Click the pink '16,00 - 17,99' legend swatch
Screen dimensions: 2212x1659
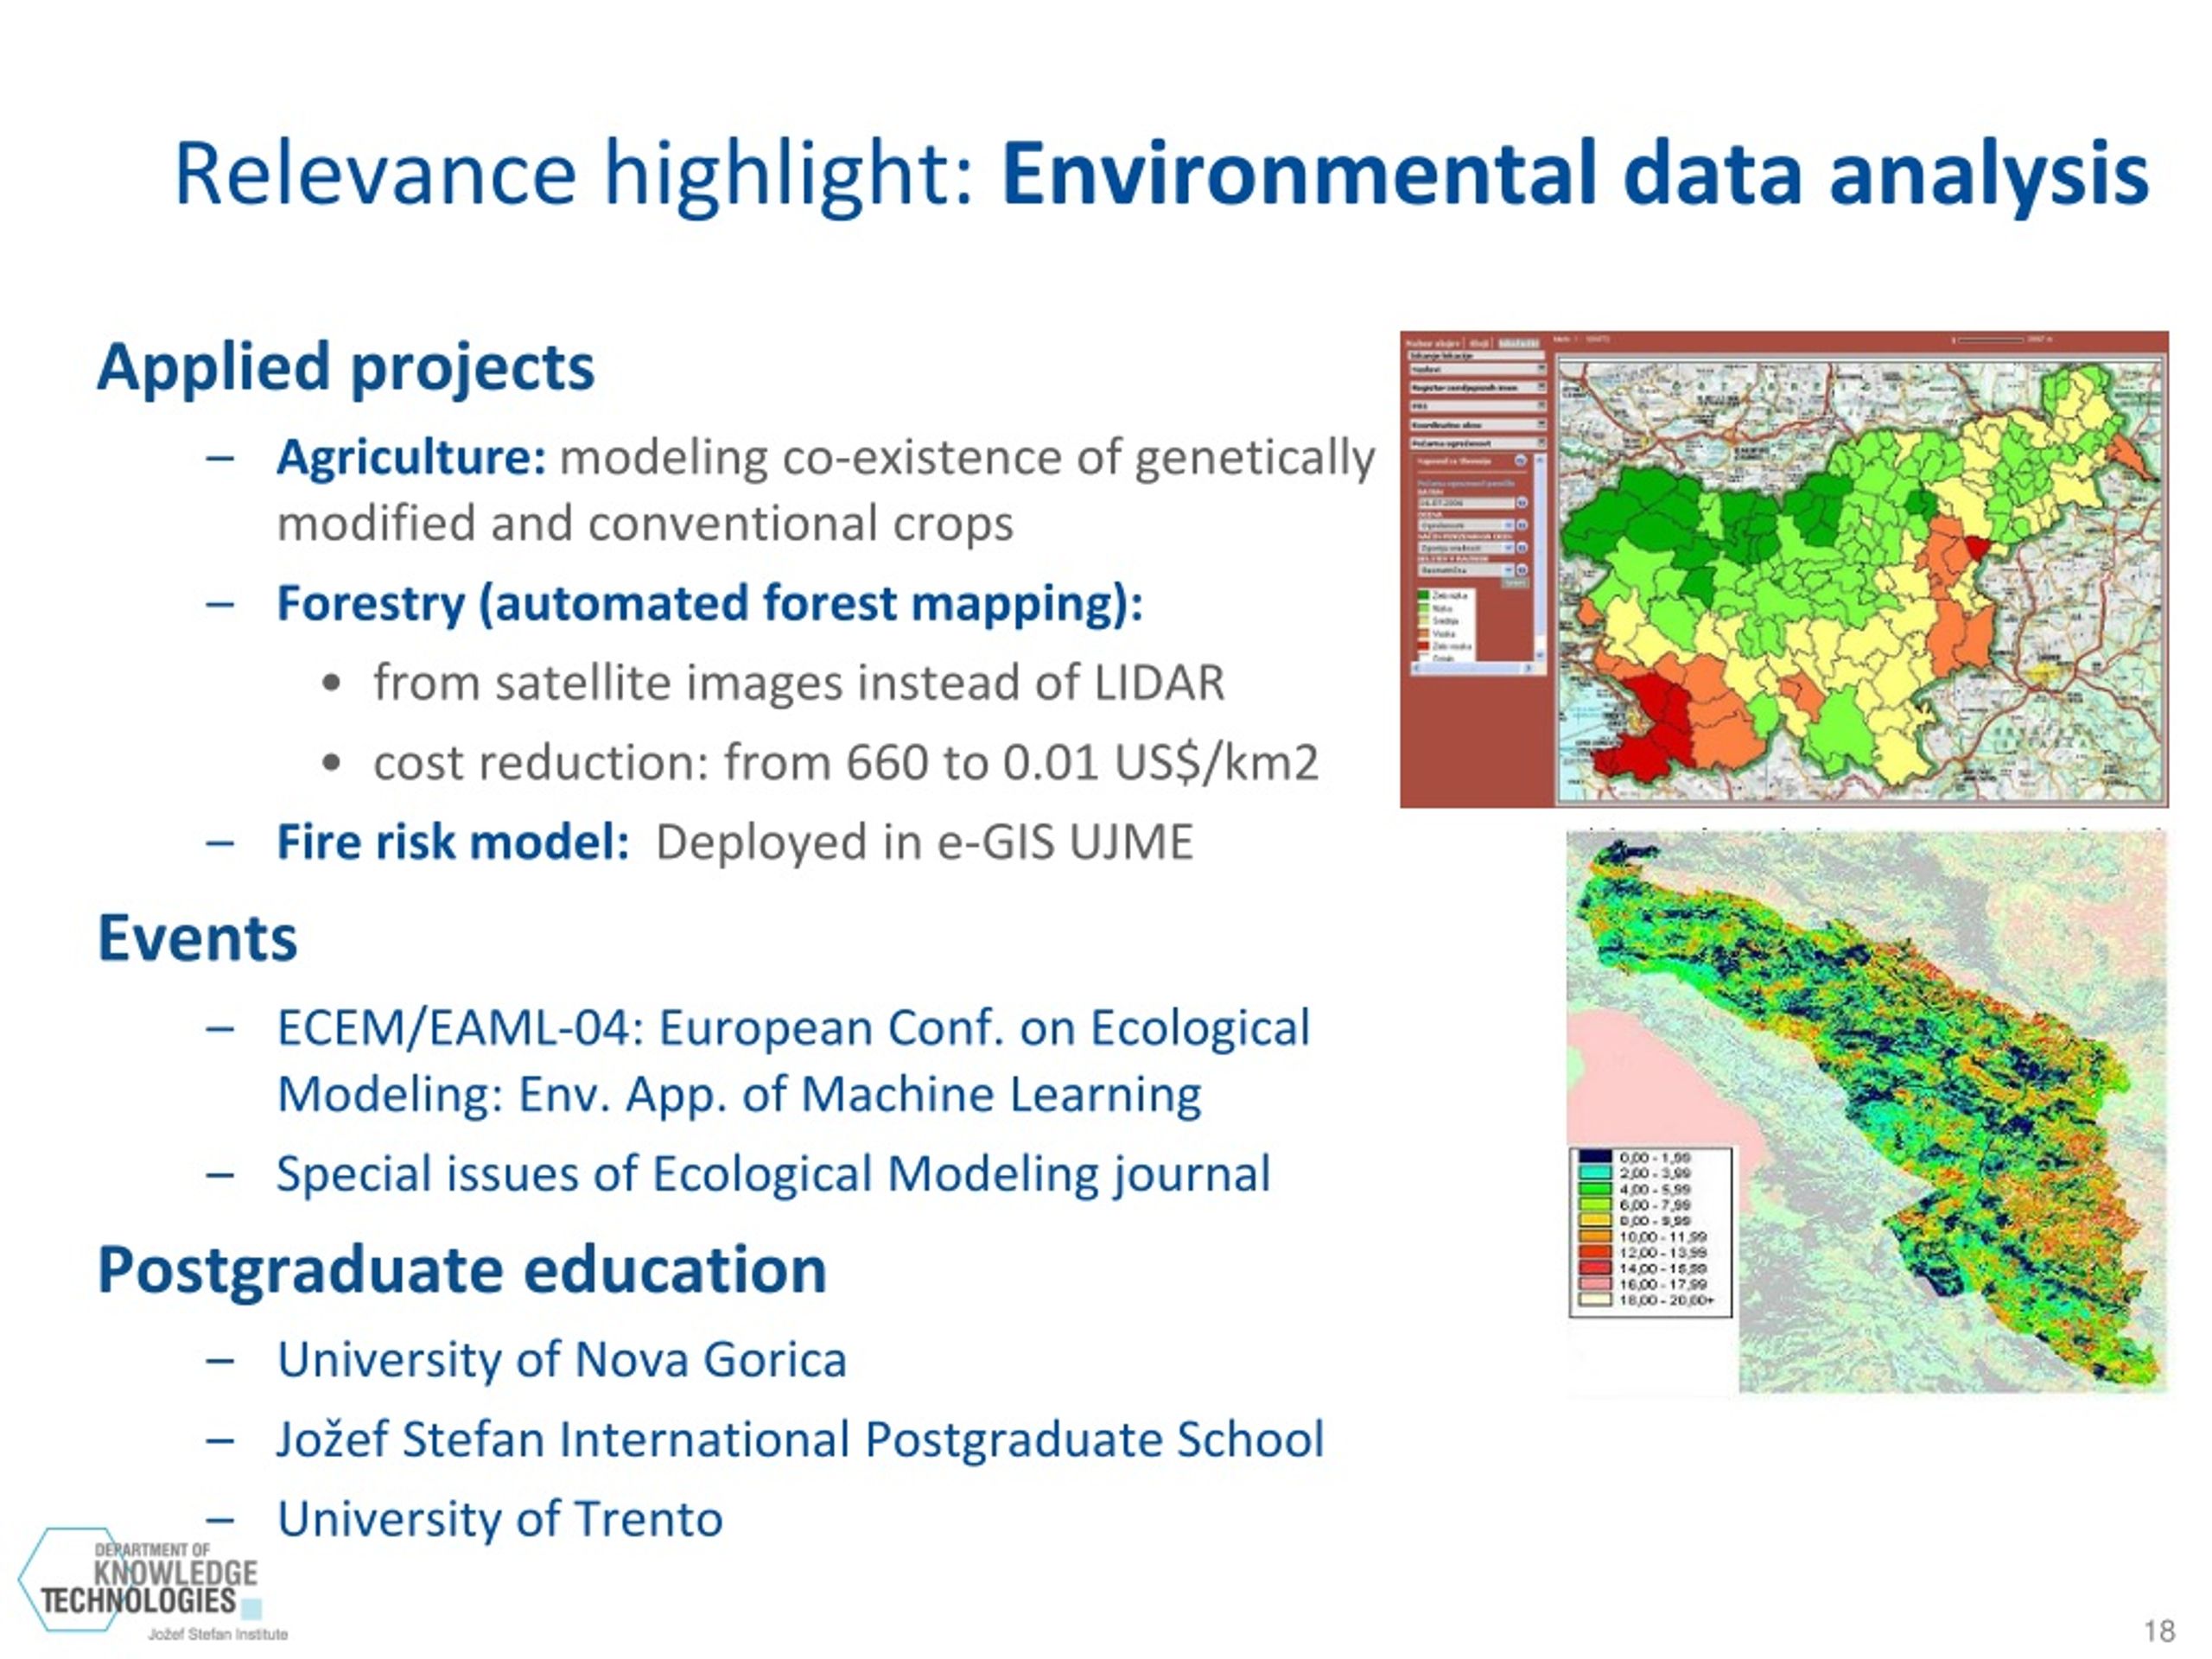pyautogui.click(x=1594, y=1284)
